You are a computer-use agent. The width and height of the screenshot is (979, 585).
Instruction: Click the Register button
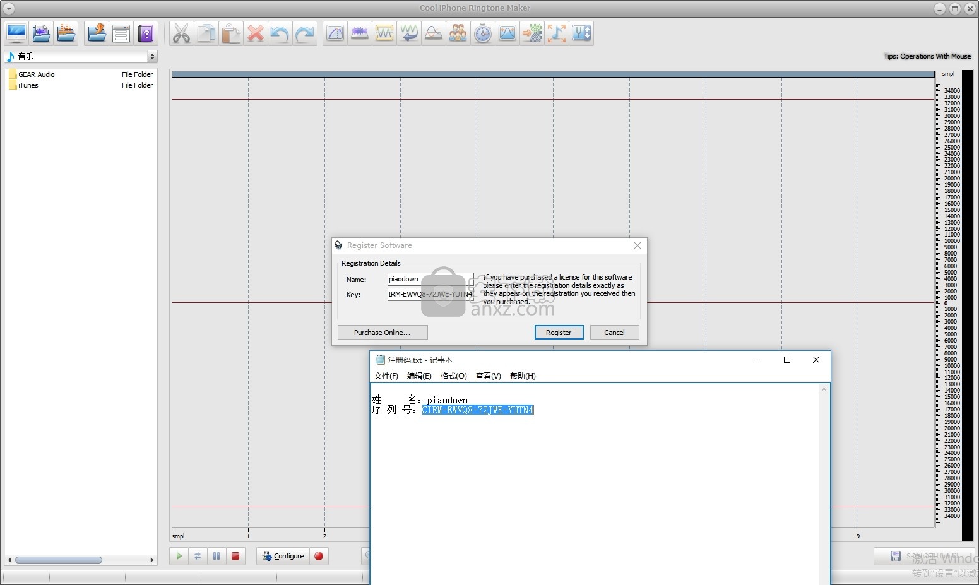(x=559, y=333)
